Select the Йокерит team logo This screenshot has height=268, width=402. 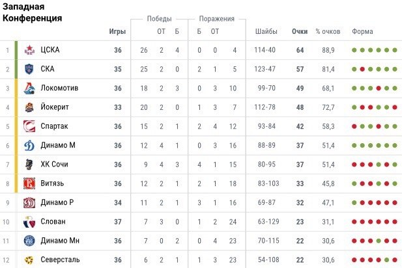coord(29,107)
